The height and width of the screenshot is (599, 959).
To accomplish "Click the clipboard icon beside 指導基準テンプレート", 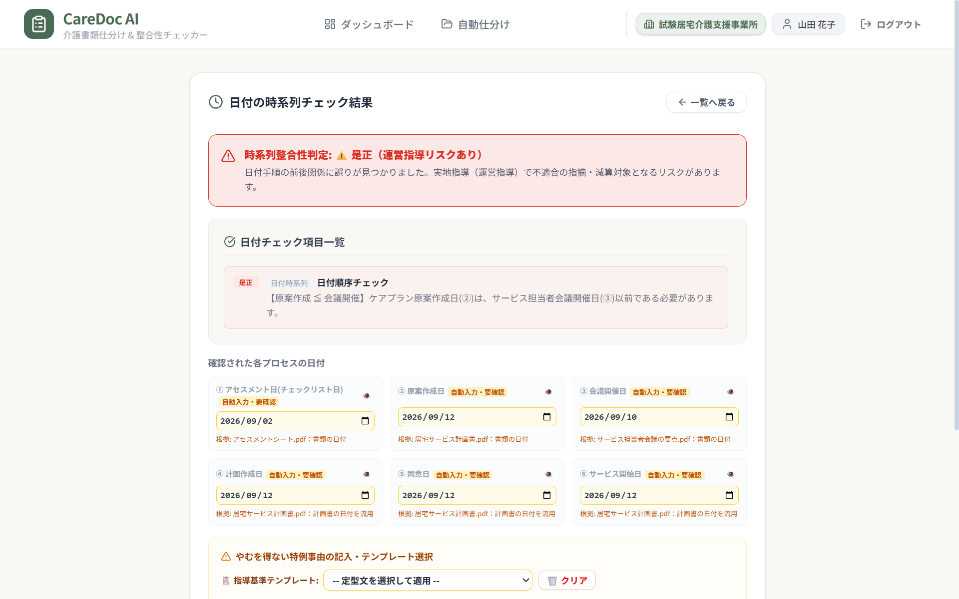I will [226, 580].
